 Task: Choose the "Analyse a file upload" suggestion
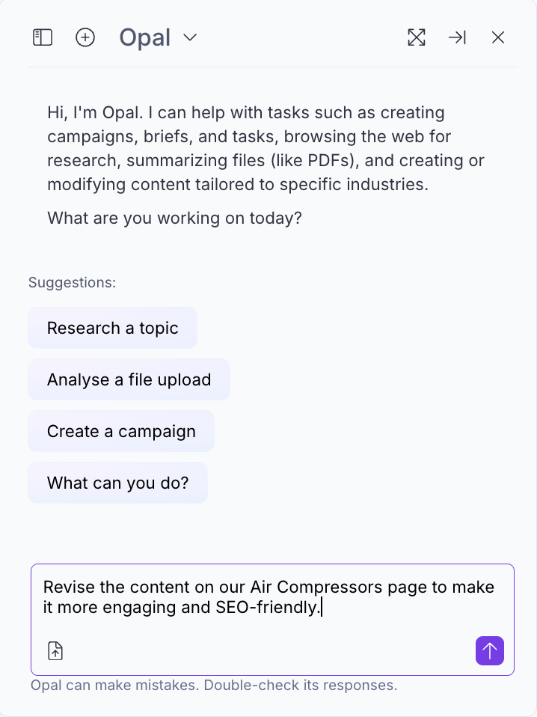[x=129, y=379]
